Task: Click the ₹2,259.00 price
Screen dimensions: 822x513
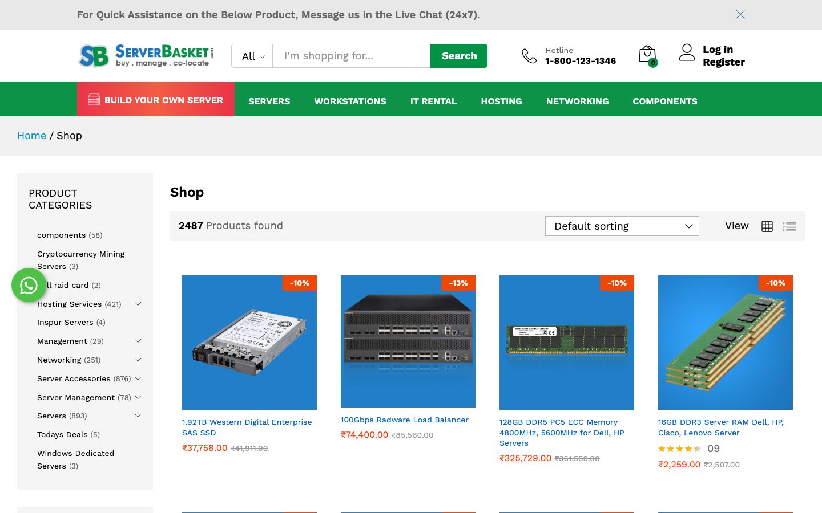Action: (x=679, y=465)
